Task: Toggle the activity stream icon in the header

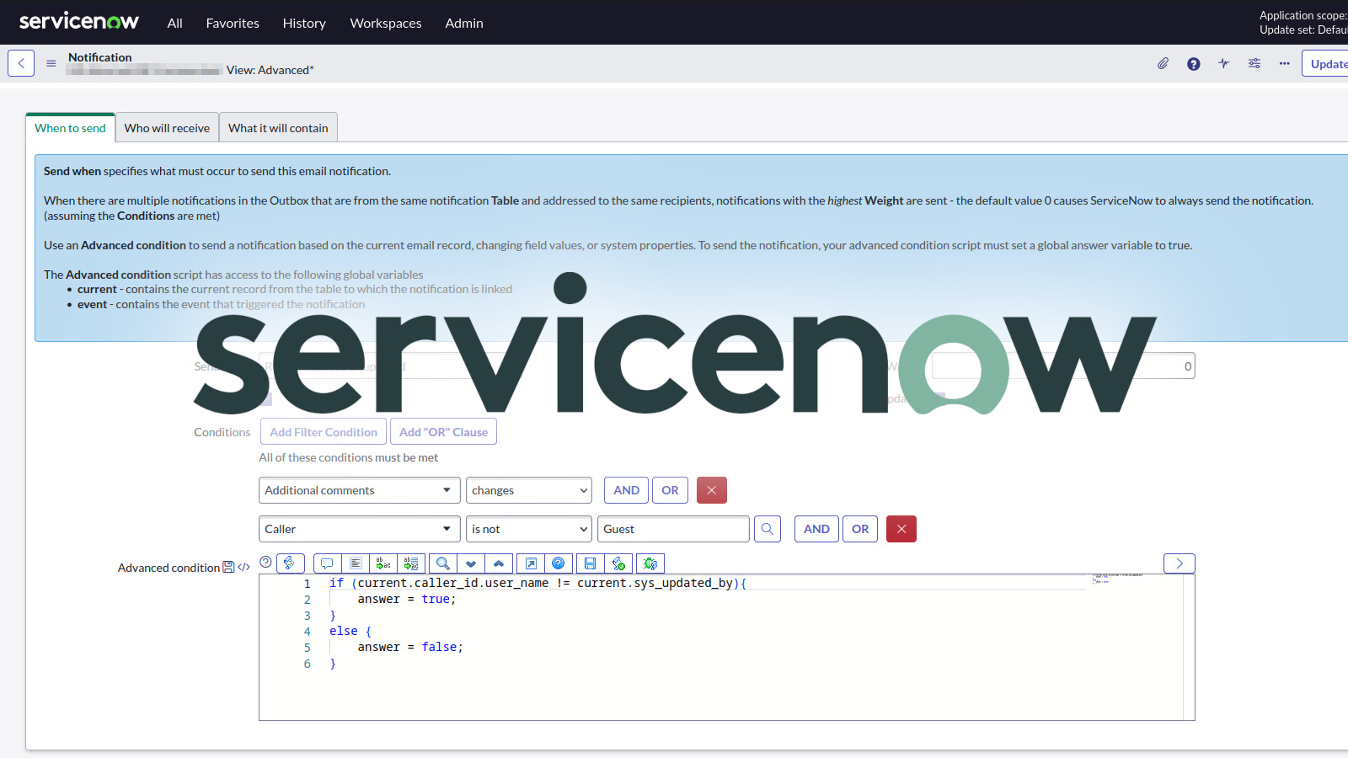Action: click(x=1223, y=63)
